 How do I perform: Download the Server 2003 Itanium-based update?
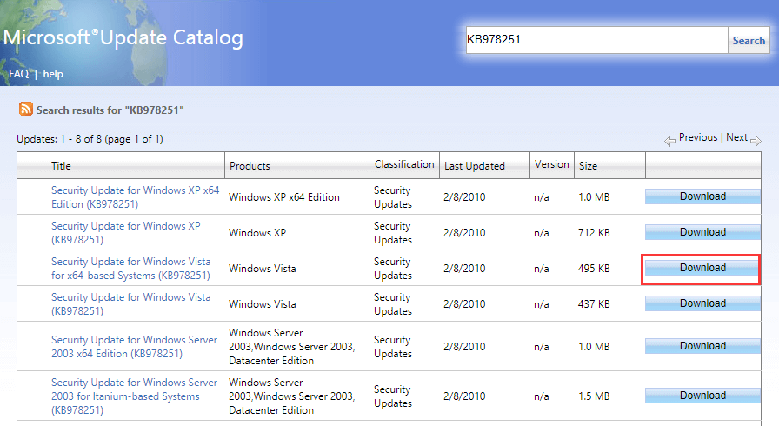[702, 396]
